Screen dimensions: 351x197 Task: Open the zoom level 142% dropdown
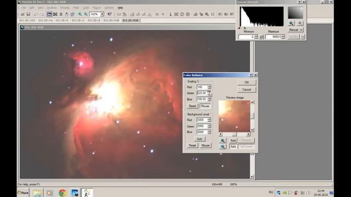point(102,14)
